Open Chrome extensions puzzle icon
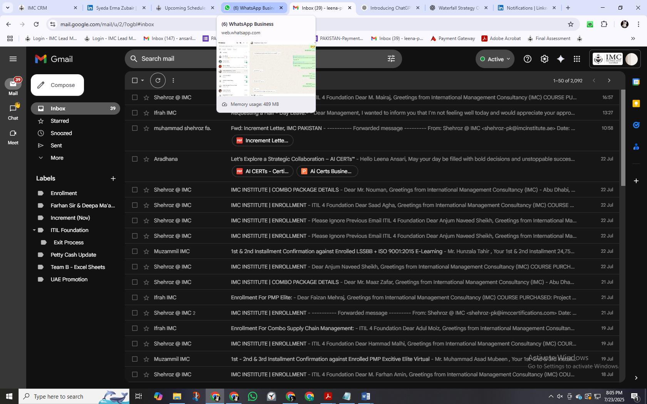Screen dimensions: 647x404 click(604, 24)
